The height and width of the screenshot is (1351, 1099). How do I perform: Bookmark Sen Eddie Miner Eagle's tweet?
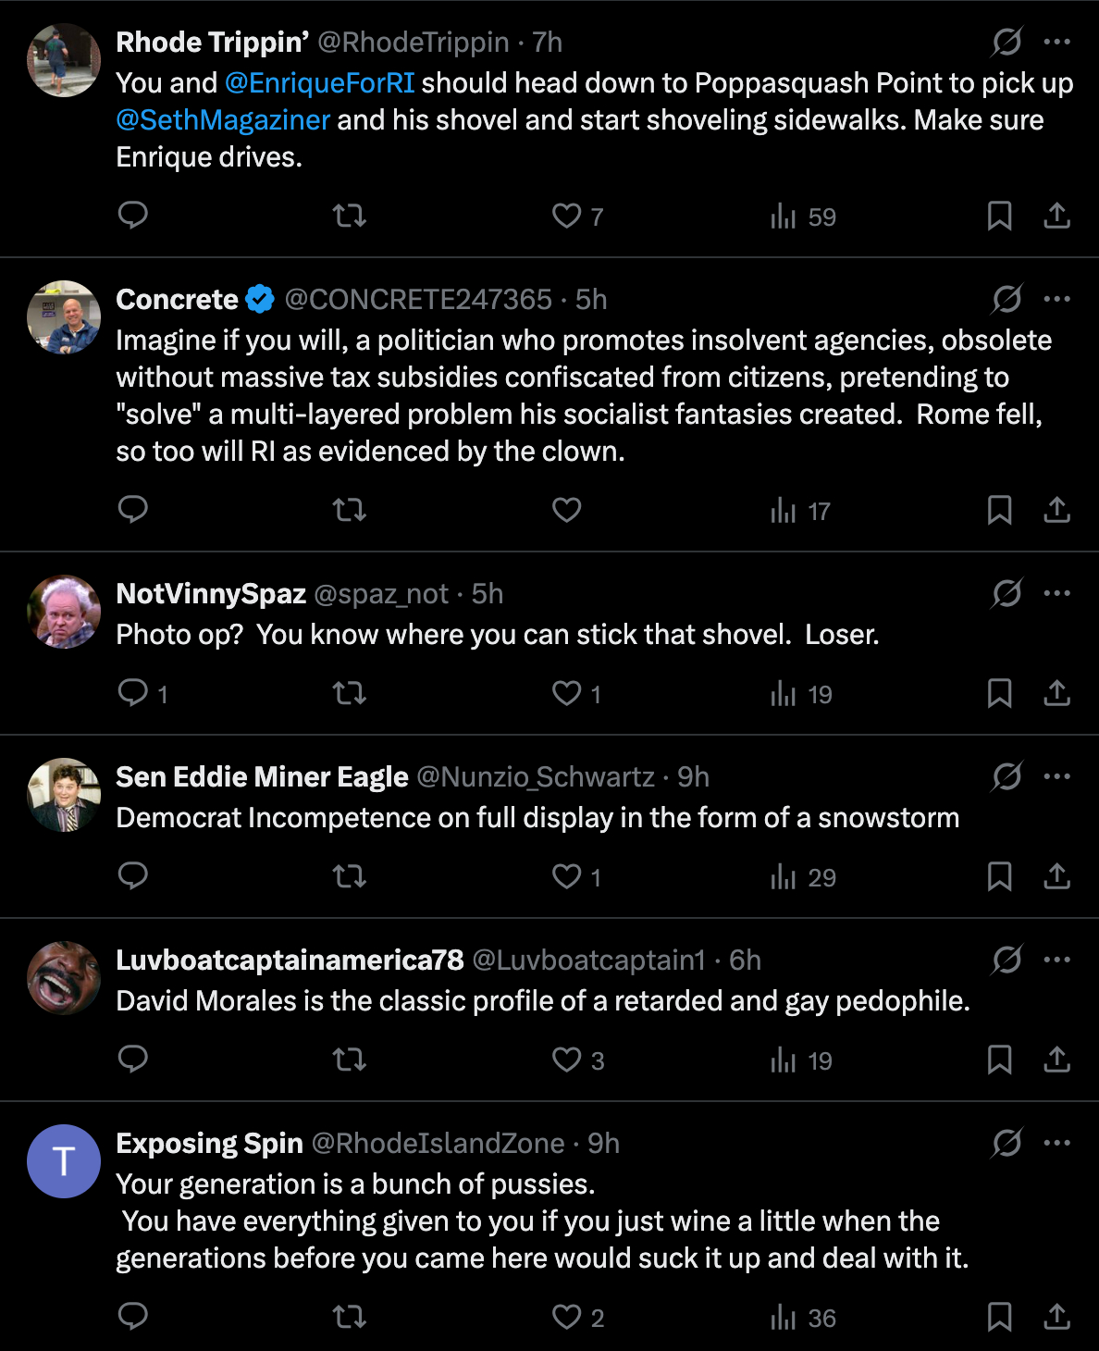999,876
